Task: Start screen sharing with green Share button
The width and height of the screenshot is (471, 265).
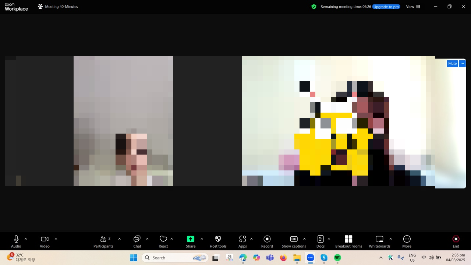Action: [191, 241]
